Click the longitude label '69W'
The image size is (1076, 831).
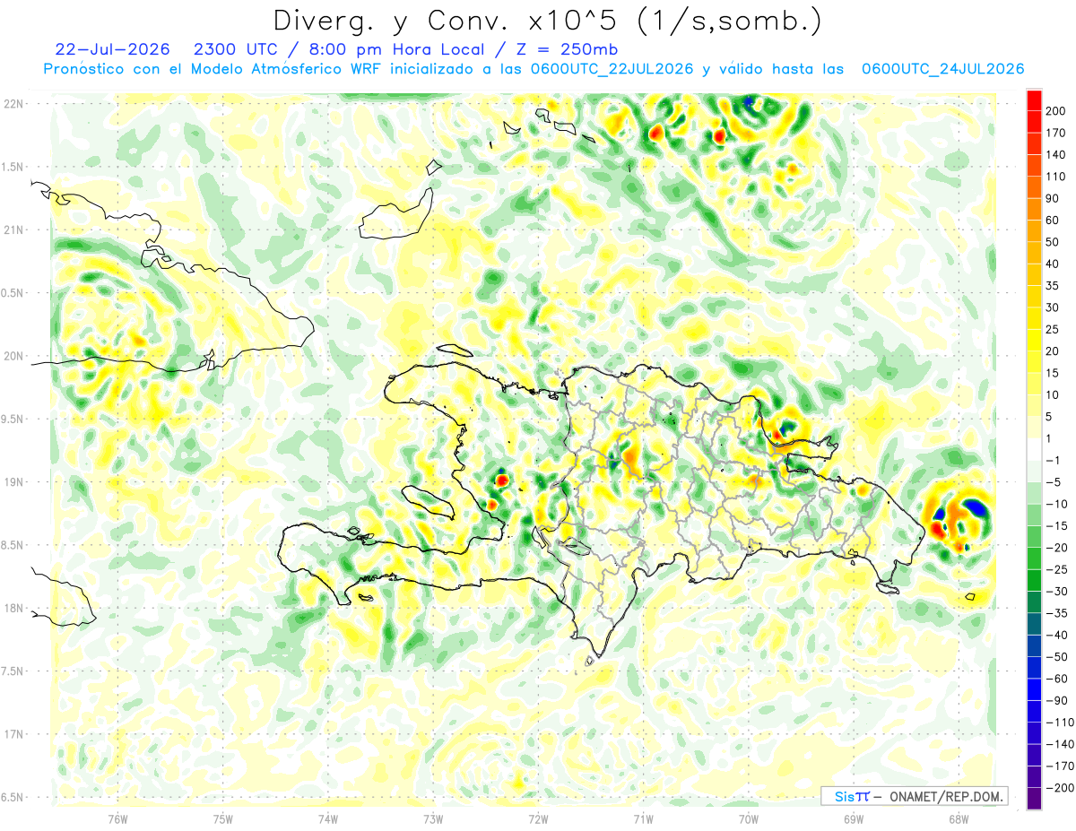click(x=854, y=819)
